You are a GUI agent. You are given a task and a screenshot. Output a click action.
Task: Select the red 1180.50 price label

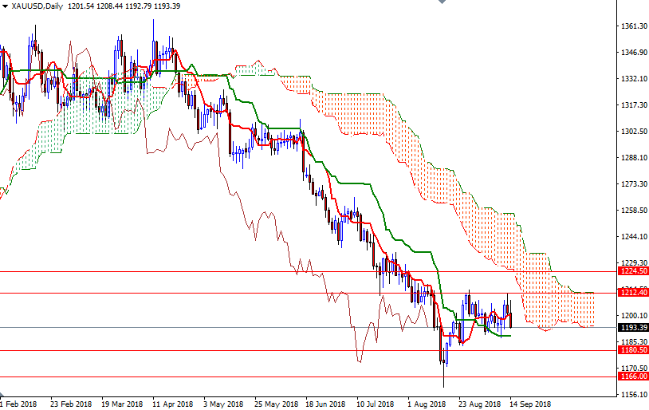click(x=633, y=350)
